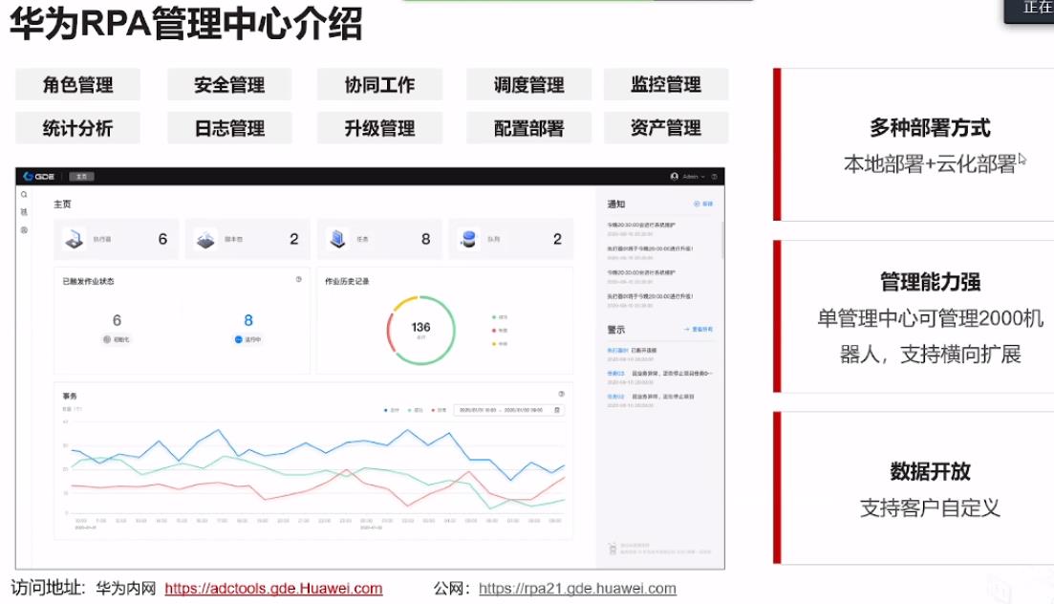Click the 统计分析 feature box
Image resolution: width=1054 pixels, height=604 pixels.
(78, 128)
